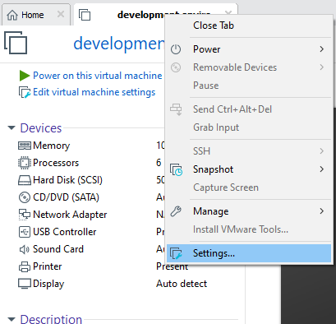336x324 pixels.
Task: Collapse the Devices section
Action: click(12, 128)
